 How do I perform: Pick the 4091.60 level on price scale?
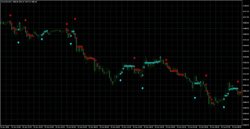tap(246, 85)
